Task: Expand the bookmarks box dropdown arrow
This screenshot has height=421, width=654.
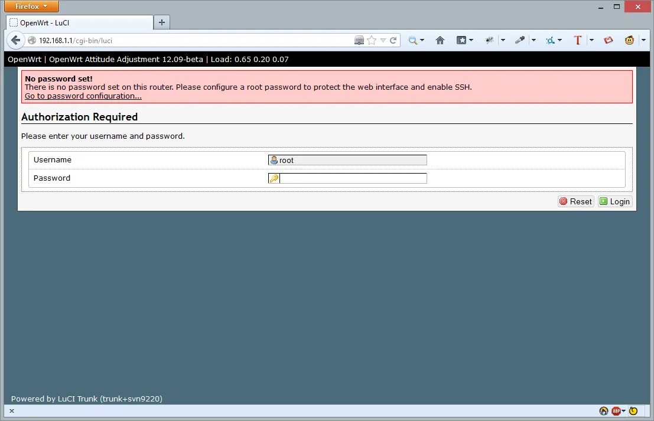Action: [471, 40]
